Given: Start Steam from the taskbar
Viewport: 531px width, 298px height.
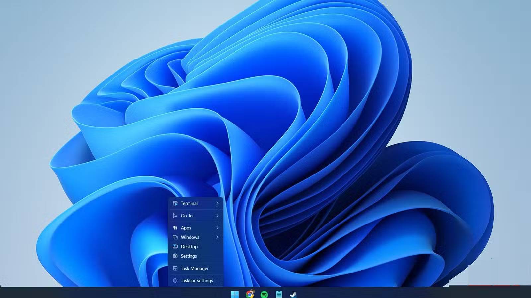Looking at the screenshot, I should pos(293,294).
